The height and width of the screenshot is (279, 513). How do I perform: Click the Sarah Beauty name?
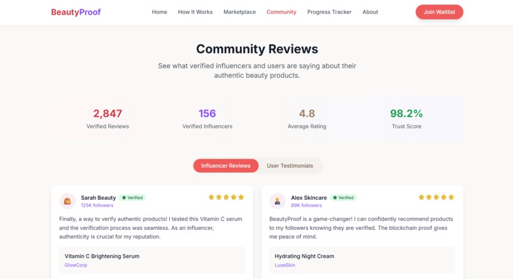tap(99, 198)
